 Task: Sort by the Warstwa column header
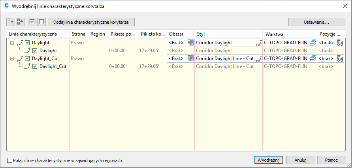click(x=290, y=34)
